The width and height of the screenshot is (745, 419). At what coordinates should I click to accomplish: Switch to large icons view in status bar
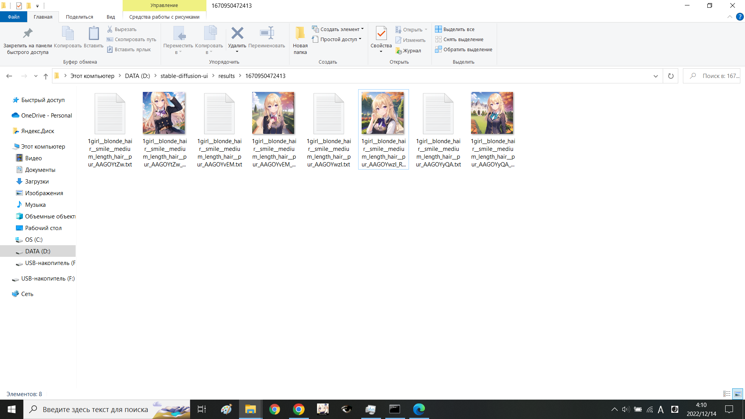(738, 394)
